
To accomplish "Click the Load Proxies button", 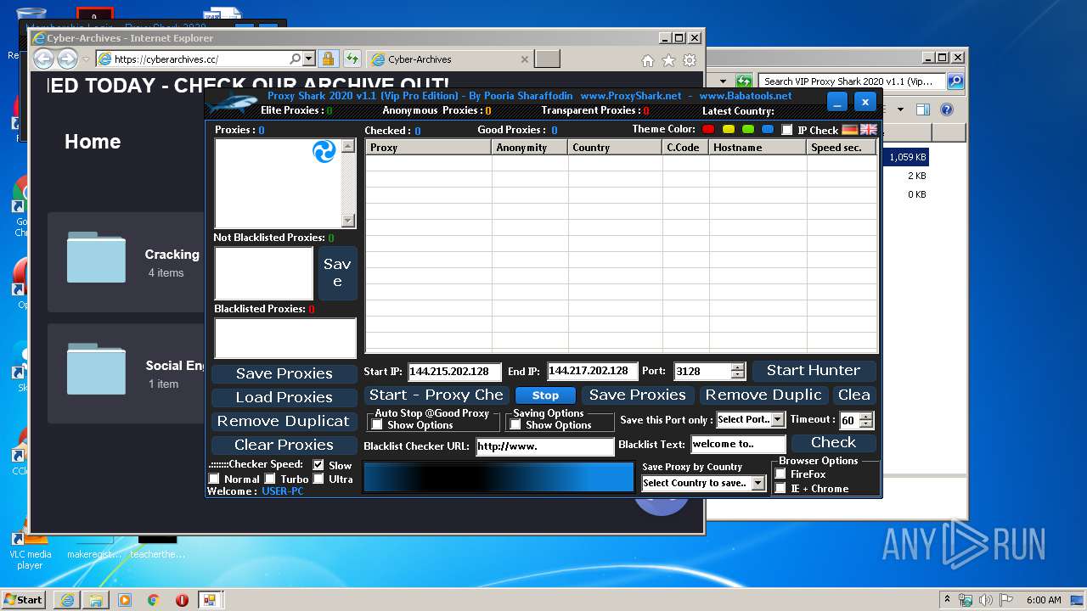I will pyautogui.click(x=284, y=397).
